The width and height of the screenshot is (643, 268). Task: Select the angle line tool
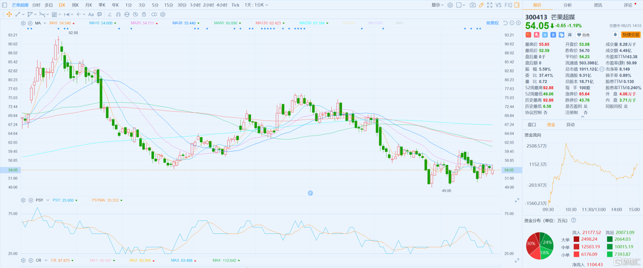[110, 14]
